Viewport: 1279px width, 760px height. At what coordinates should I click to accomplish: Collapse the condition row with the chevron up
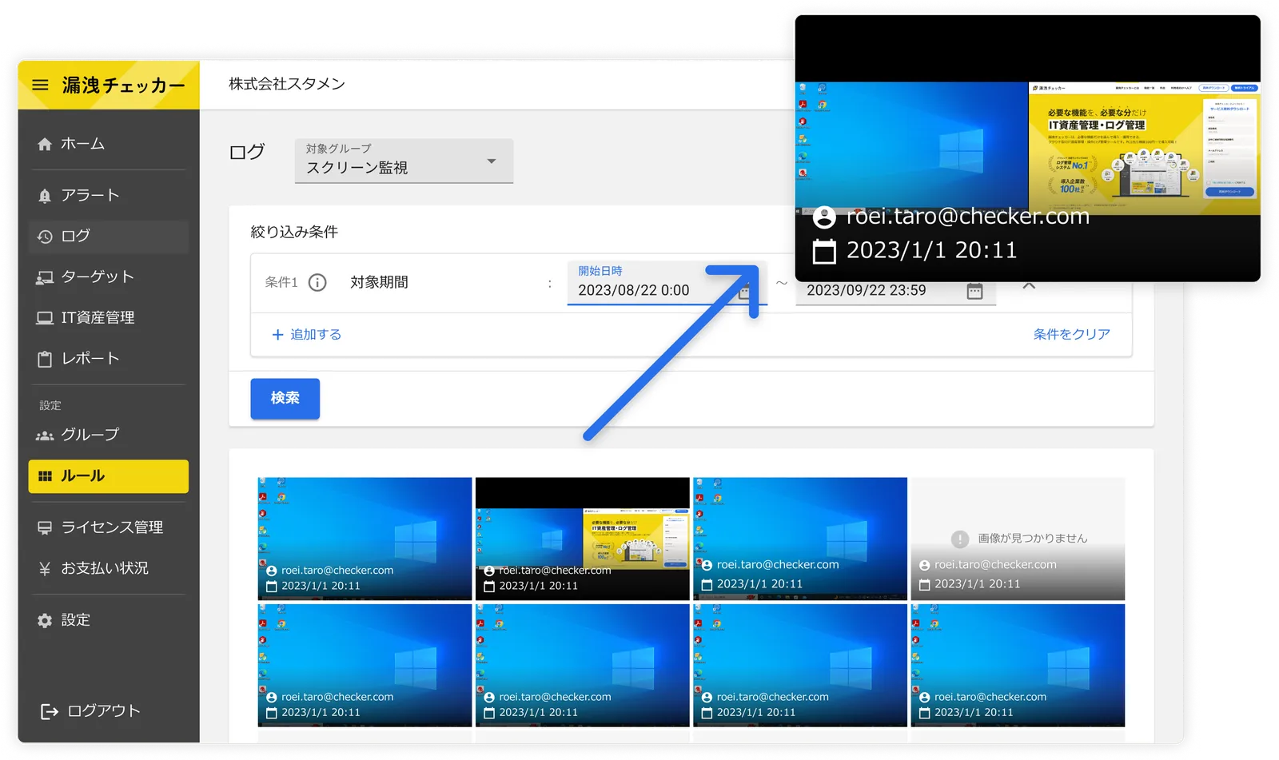pyautogui.click(x=1029, y=285)
